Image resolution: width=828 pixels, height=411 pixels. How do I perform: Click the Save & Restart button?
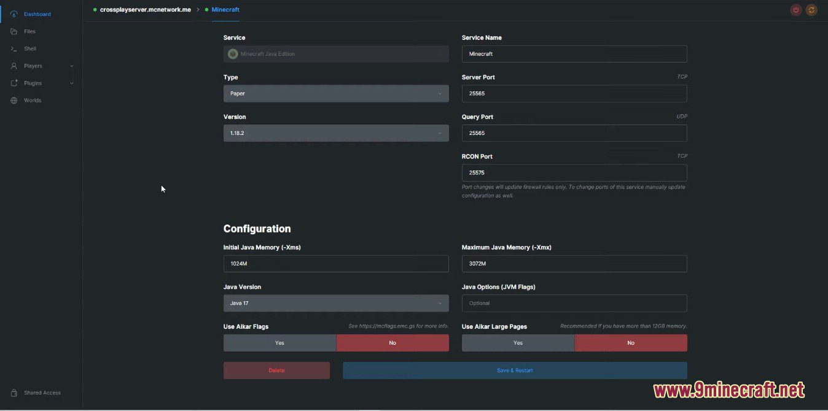point(515,371)
